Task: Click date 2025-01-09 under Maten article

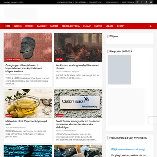Action: pyautogui.click(x=10, y=128)
